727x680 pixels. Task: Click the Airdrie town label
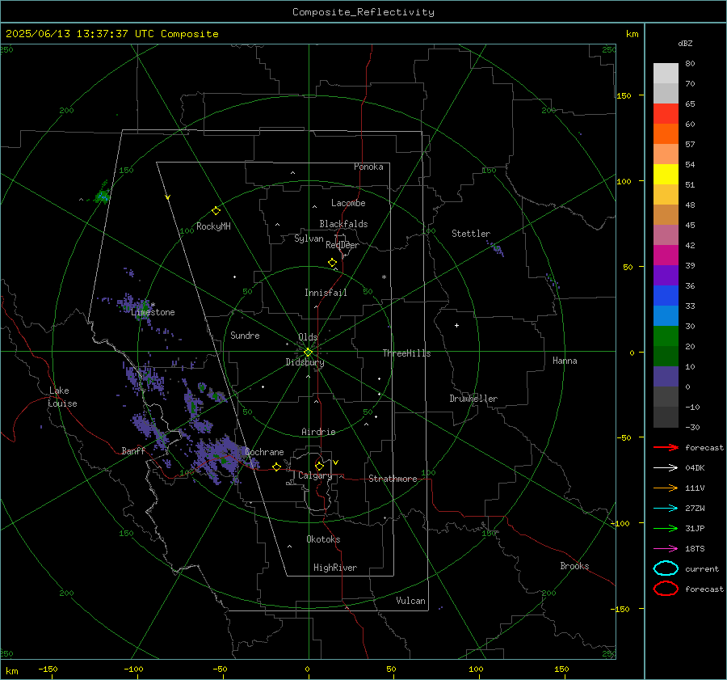pos(318,432)
